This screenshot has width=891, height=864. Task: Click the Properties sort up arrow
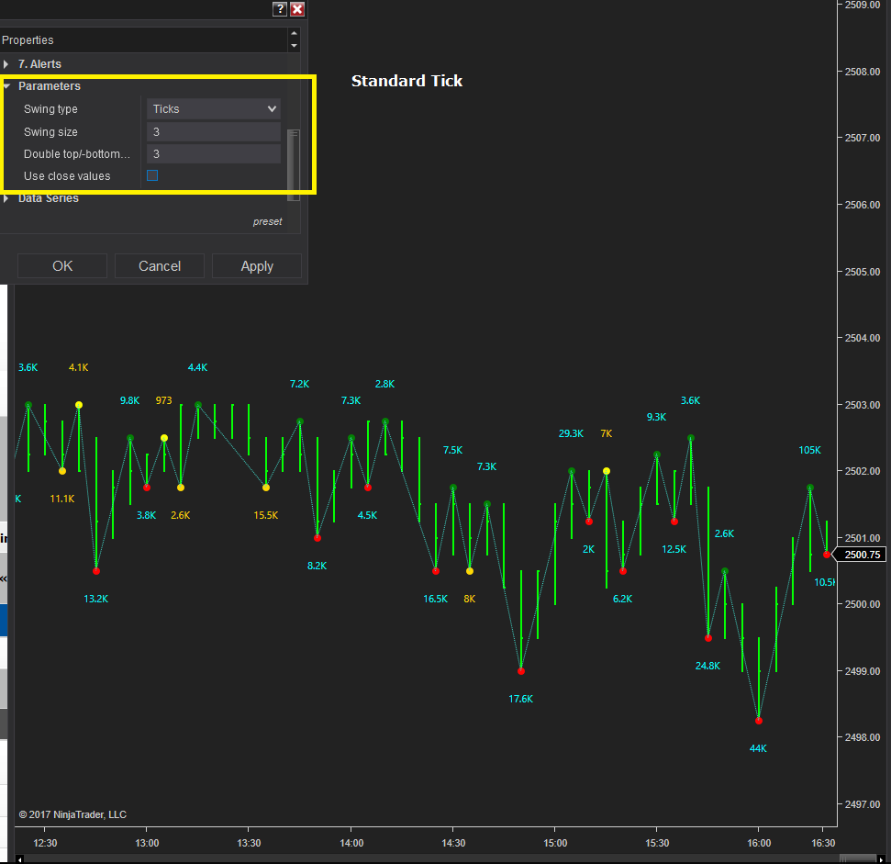(294, 34)
